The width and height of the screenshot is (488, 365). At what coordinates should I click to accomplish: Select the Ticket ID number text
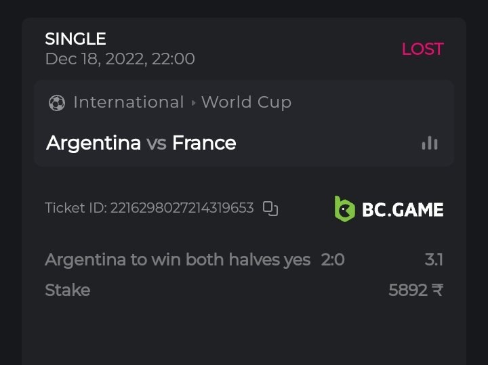point(181,208)
